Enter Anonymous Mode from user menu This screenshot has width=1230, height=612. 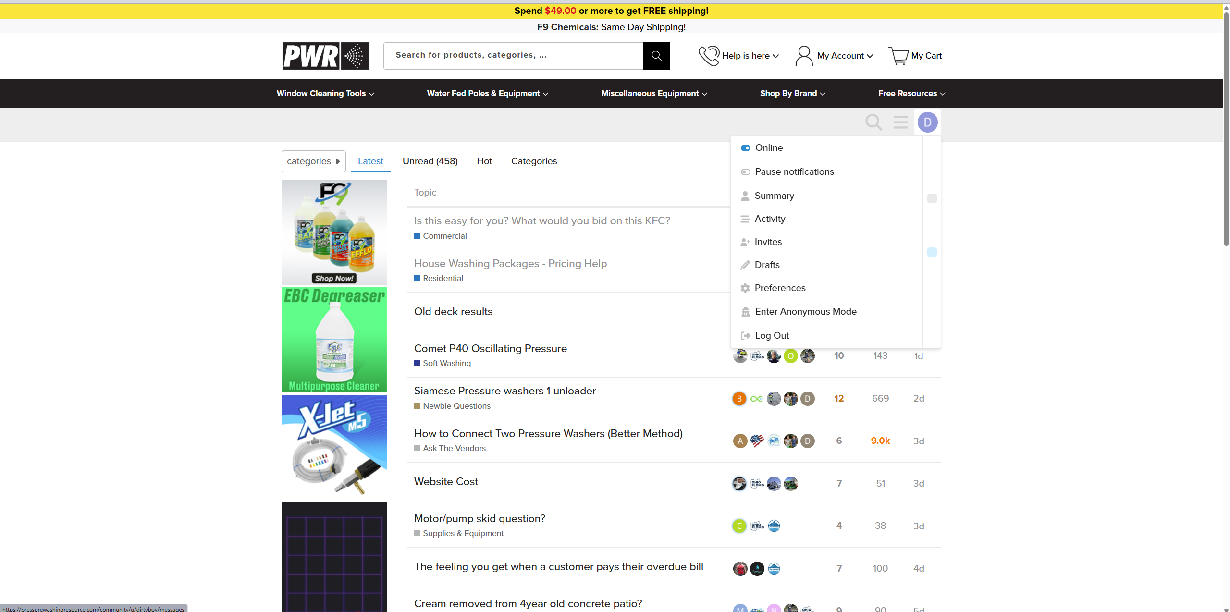coord(805,312)
